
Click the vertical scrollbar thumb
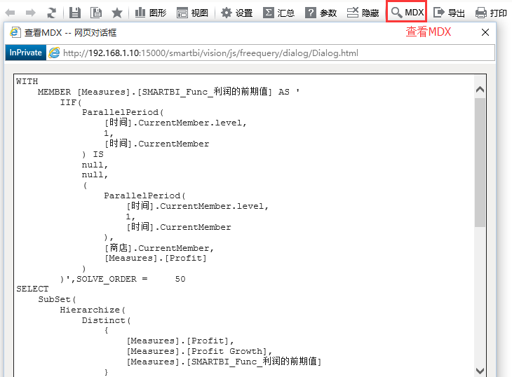480,163
